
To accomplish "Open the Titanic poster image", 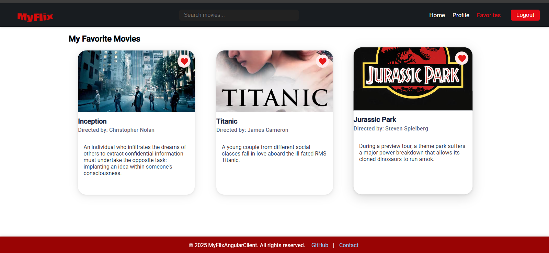I will pyautogui.click(x=275, y=81).
